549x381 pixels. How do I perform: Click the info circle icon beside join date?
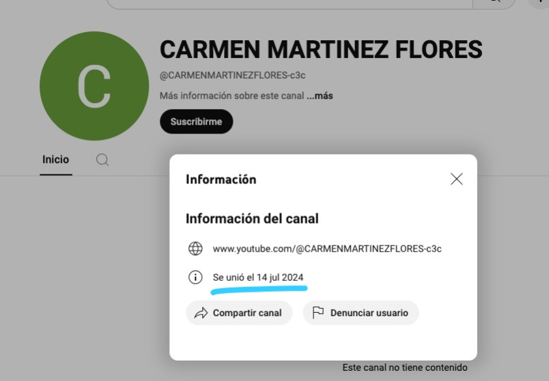[x=195, y=277]
